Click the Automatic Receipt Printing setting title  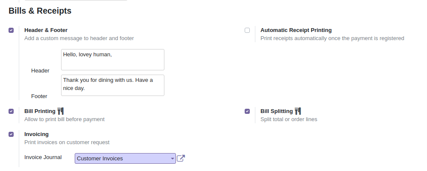[296, 30]
